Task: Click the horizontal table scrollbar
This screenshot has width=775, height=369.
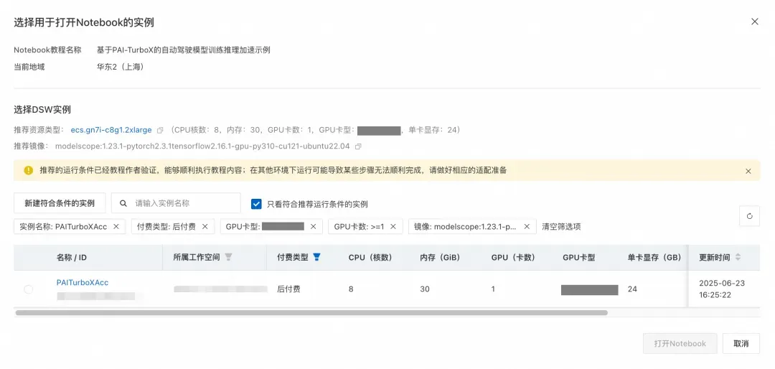Action: coord(311,312)
